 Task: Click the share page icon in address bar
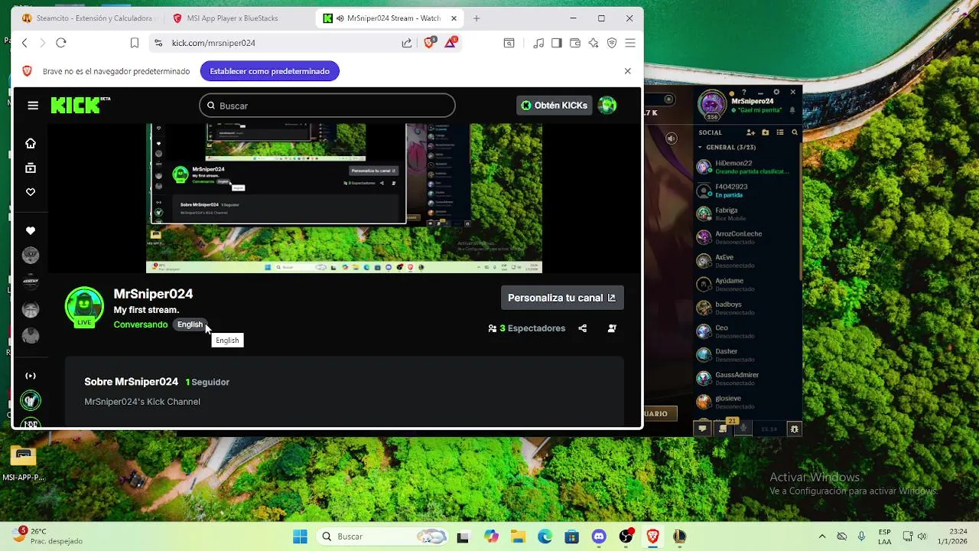[407, 43]
